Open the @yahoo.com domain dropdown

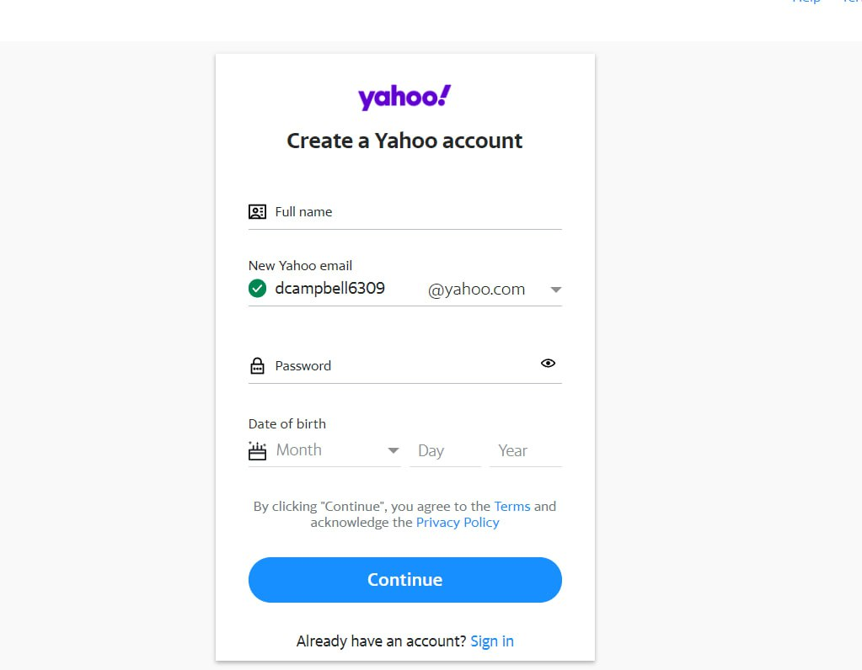tap(555, 290)
